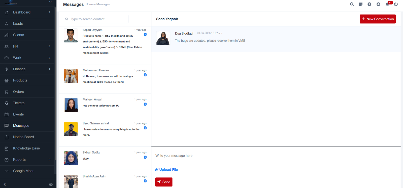Viewport: 403px width, 188px height.
Task: Click the Products basket icon
Action: (x=7, y=80)
